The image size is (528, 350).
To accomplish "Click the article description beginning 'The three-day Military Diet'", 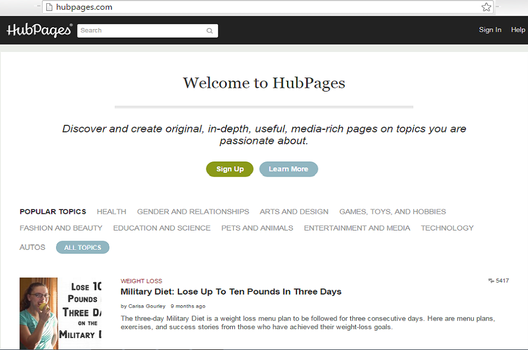I will (x=308, y=323).
